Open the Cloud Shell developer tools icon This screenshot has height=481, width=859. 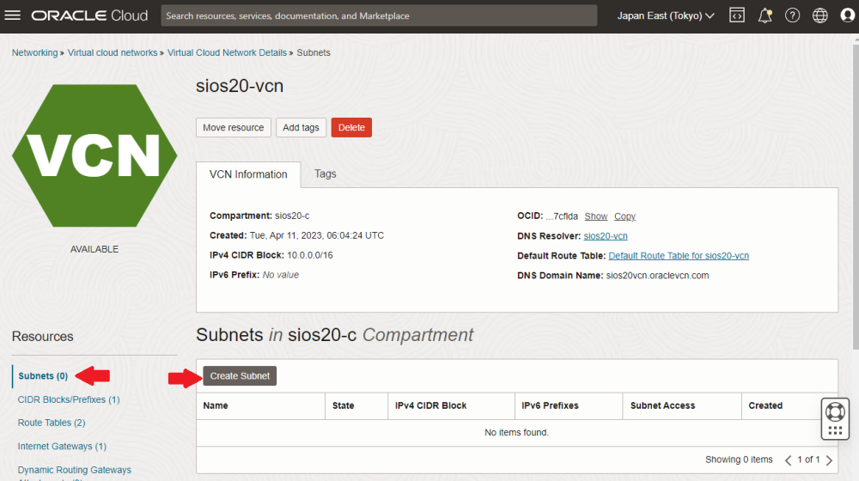tap(737, 15)
